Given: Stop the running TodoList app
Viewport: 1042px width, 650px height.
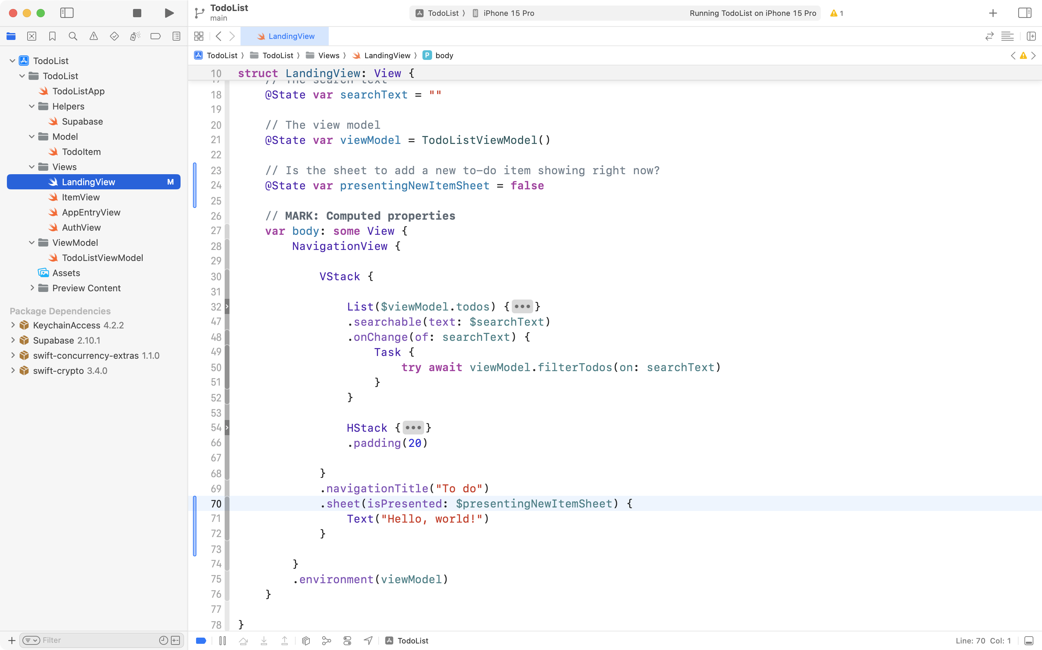Looking at the screenshot, I should [137, 13].
